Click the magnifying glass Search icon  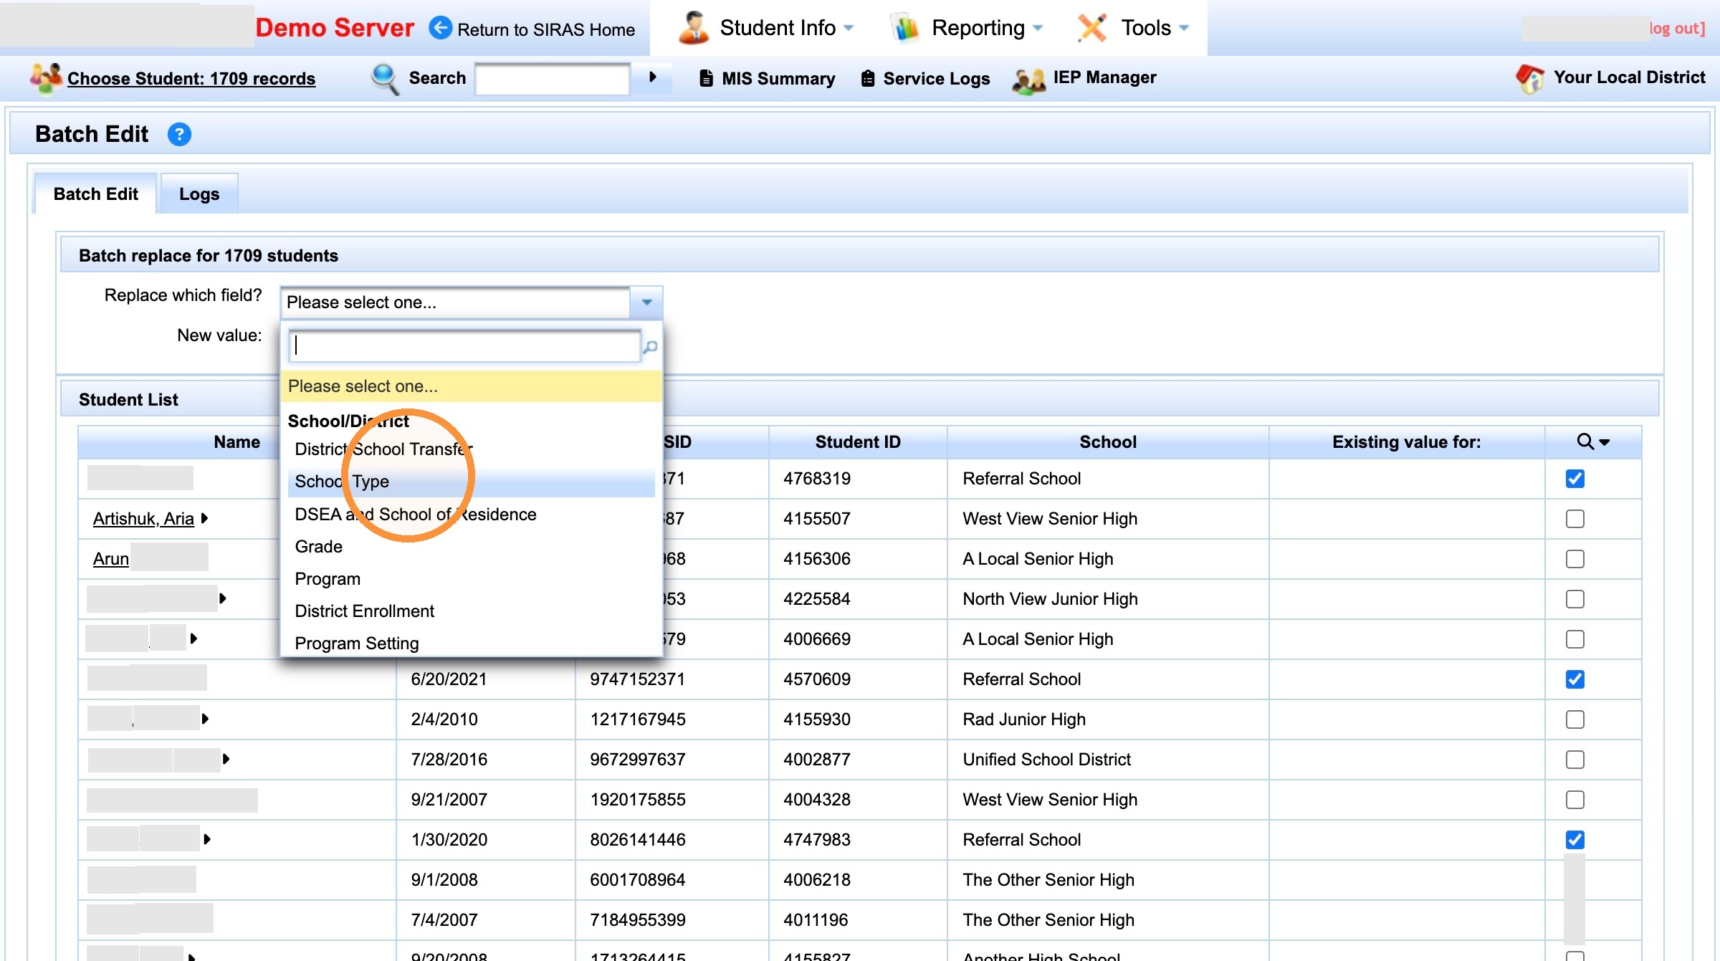385,78
